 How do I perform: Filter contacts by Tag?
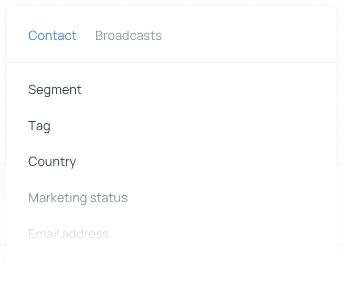[39, 126]
